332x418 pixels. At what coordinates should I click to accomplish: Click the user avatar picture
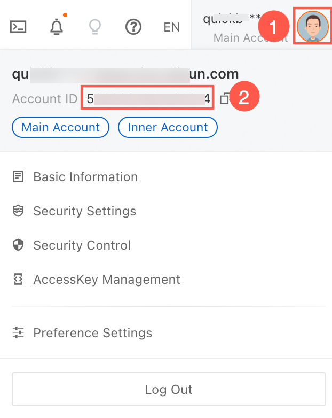click(x=313, y=26)
